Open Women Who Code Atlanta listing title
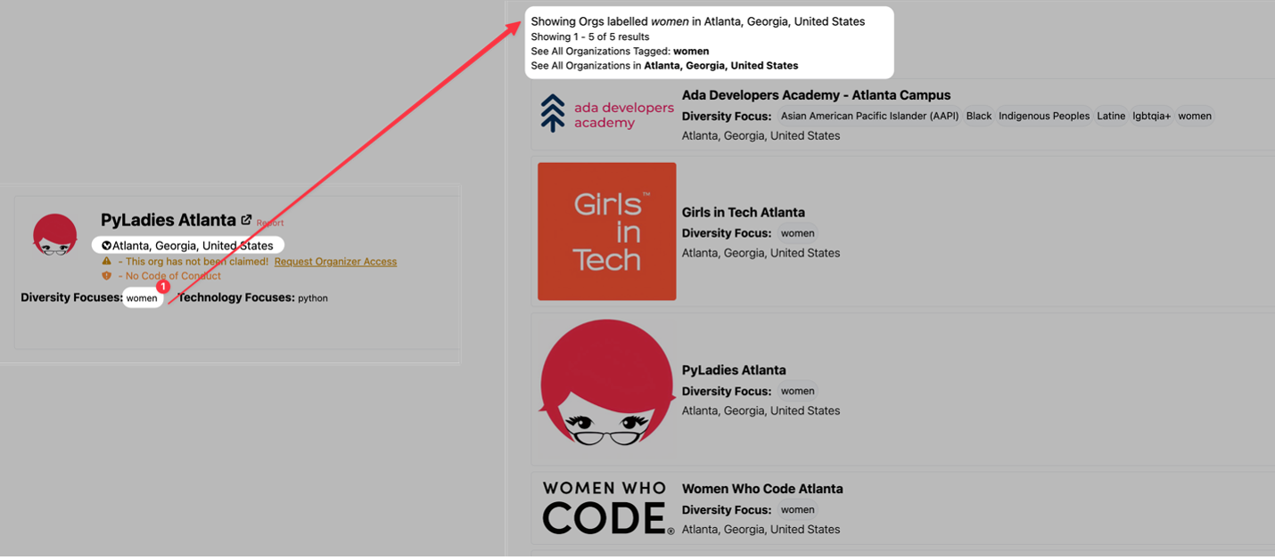Screen dimensions: 1275x560 click(761, 489)
